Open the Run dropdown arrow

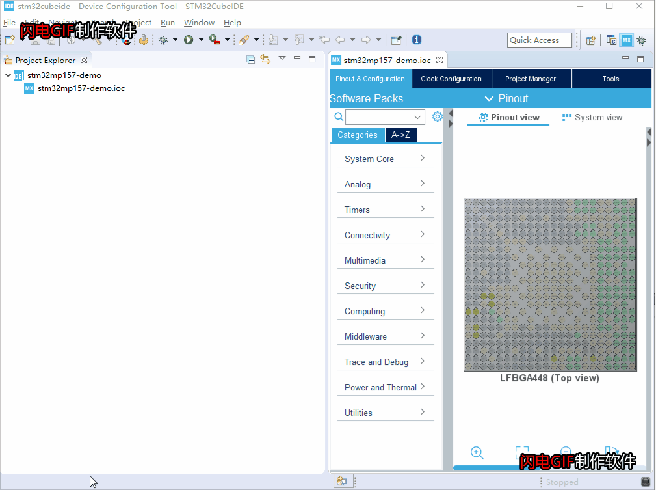(202, 40)
